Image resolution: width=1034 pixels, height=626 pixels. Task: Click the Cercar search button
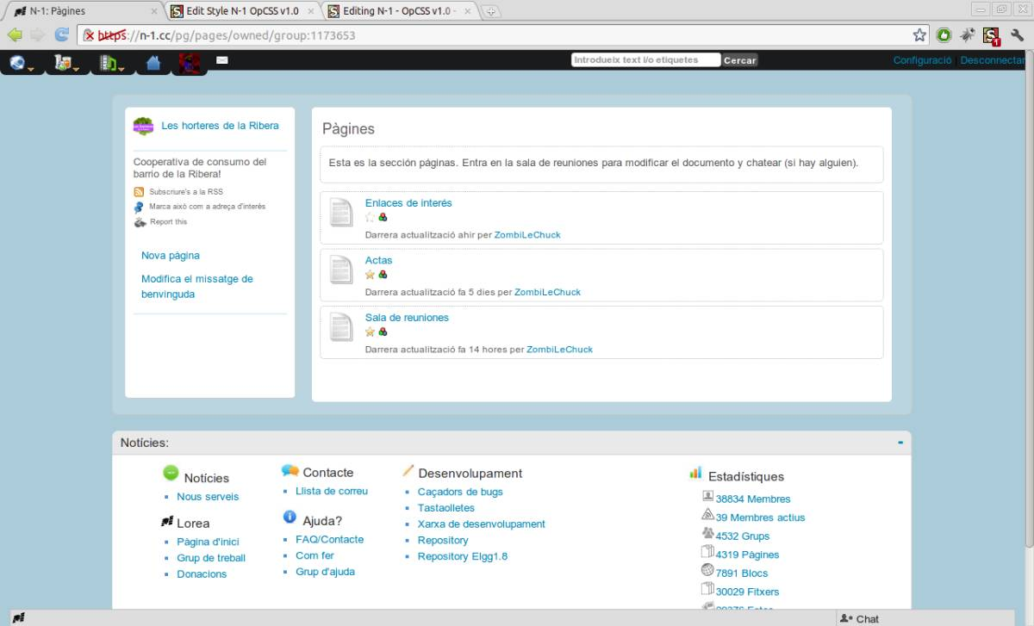(739, 60)
